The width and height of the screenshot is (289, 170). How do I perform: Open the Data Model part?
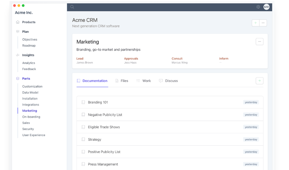pos(30,92)
